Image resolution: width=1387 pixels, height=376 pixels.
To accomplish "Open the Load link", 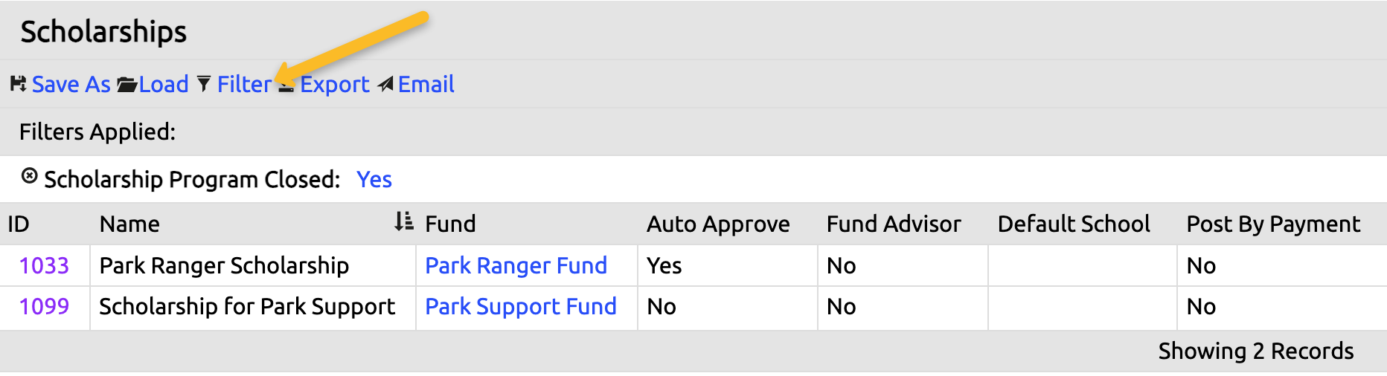I will click(x=164, y=85).
